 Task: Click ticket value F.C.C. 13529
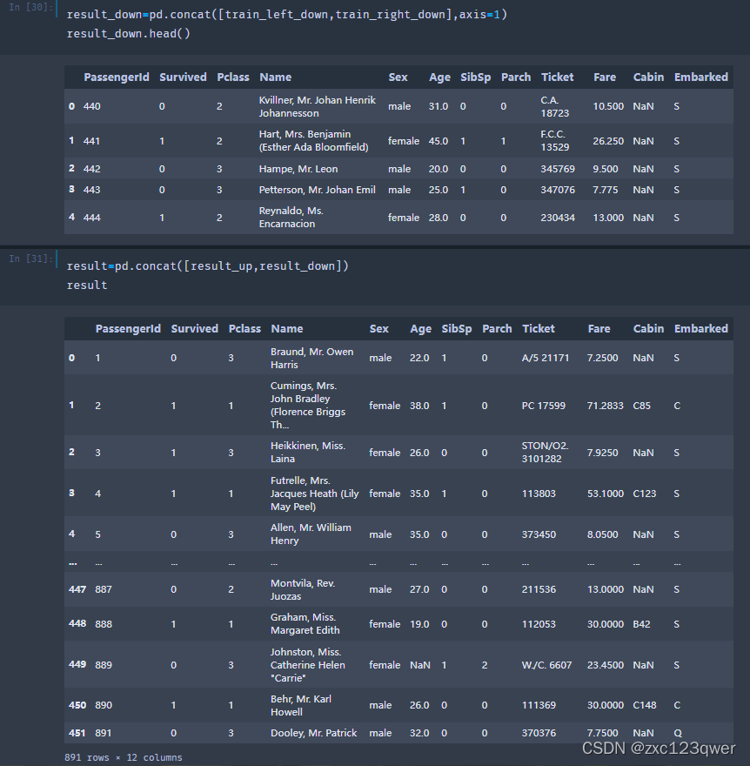[x=555, y=141]
